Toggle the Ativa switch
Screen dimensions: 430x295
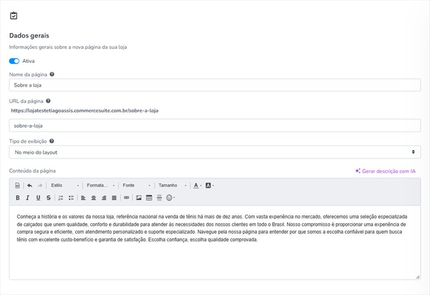14,61
